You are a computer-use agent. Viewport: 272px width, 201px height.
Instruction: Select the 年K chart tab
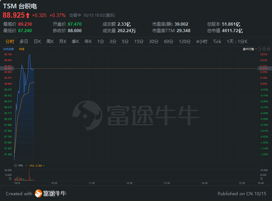click(x=88, y=42)
